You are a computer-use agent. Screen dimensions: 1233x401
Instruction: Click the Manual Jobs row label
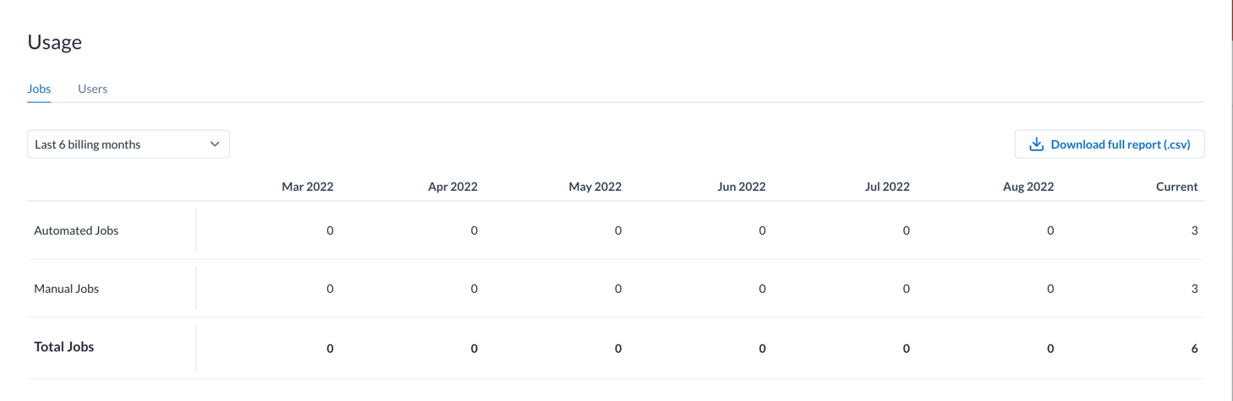point(66,289)
